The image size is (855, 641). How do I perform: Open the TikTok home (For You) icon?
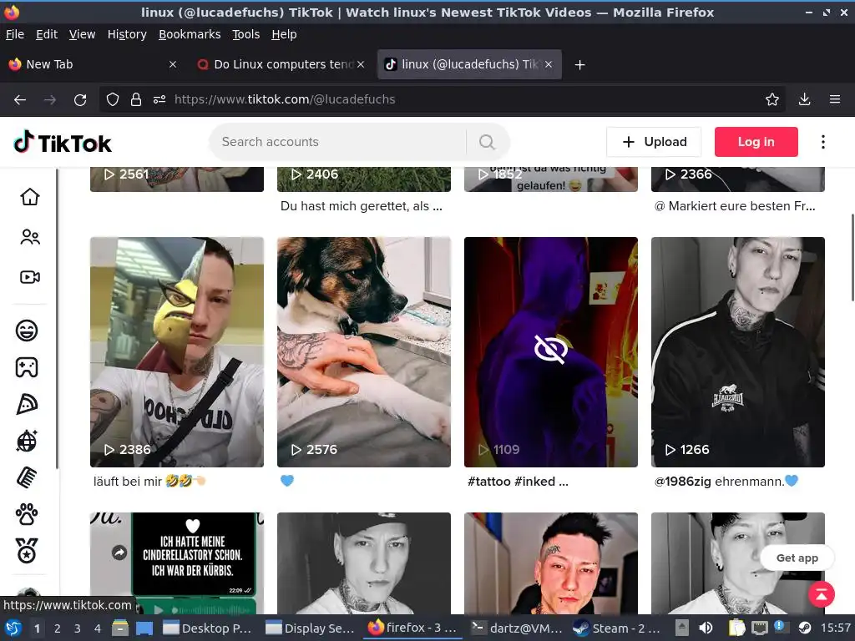[x=29, y=197]
